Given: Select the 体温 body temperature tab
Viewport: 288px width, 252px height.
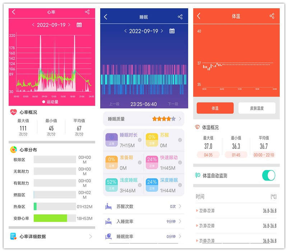Looking at the screenshot, I should click(214, 108).
